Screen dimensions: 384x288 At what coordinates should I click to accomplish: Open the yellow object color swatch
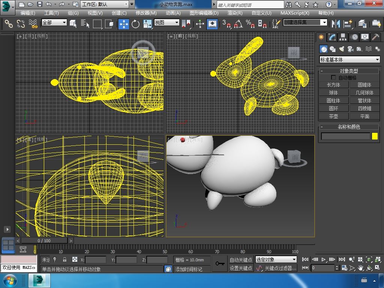[x=375, y=136]
